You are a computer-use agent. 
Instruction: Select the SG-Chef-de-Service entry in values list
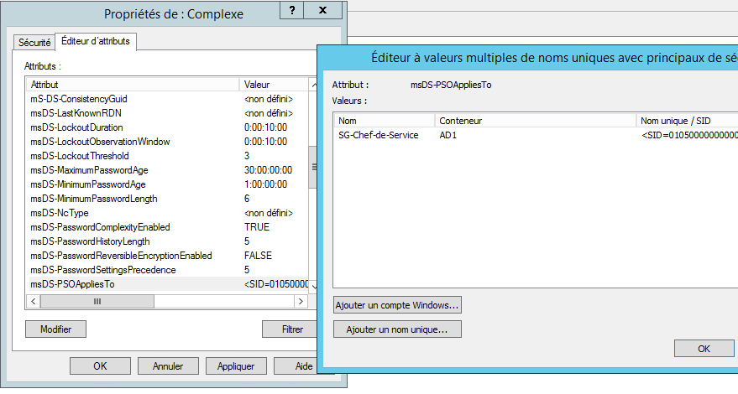coord(378,136)
